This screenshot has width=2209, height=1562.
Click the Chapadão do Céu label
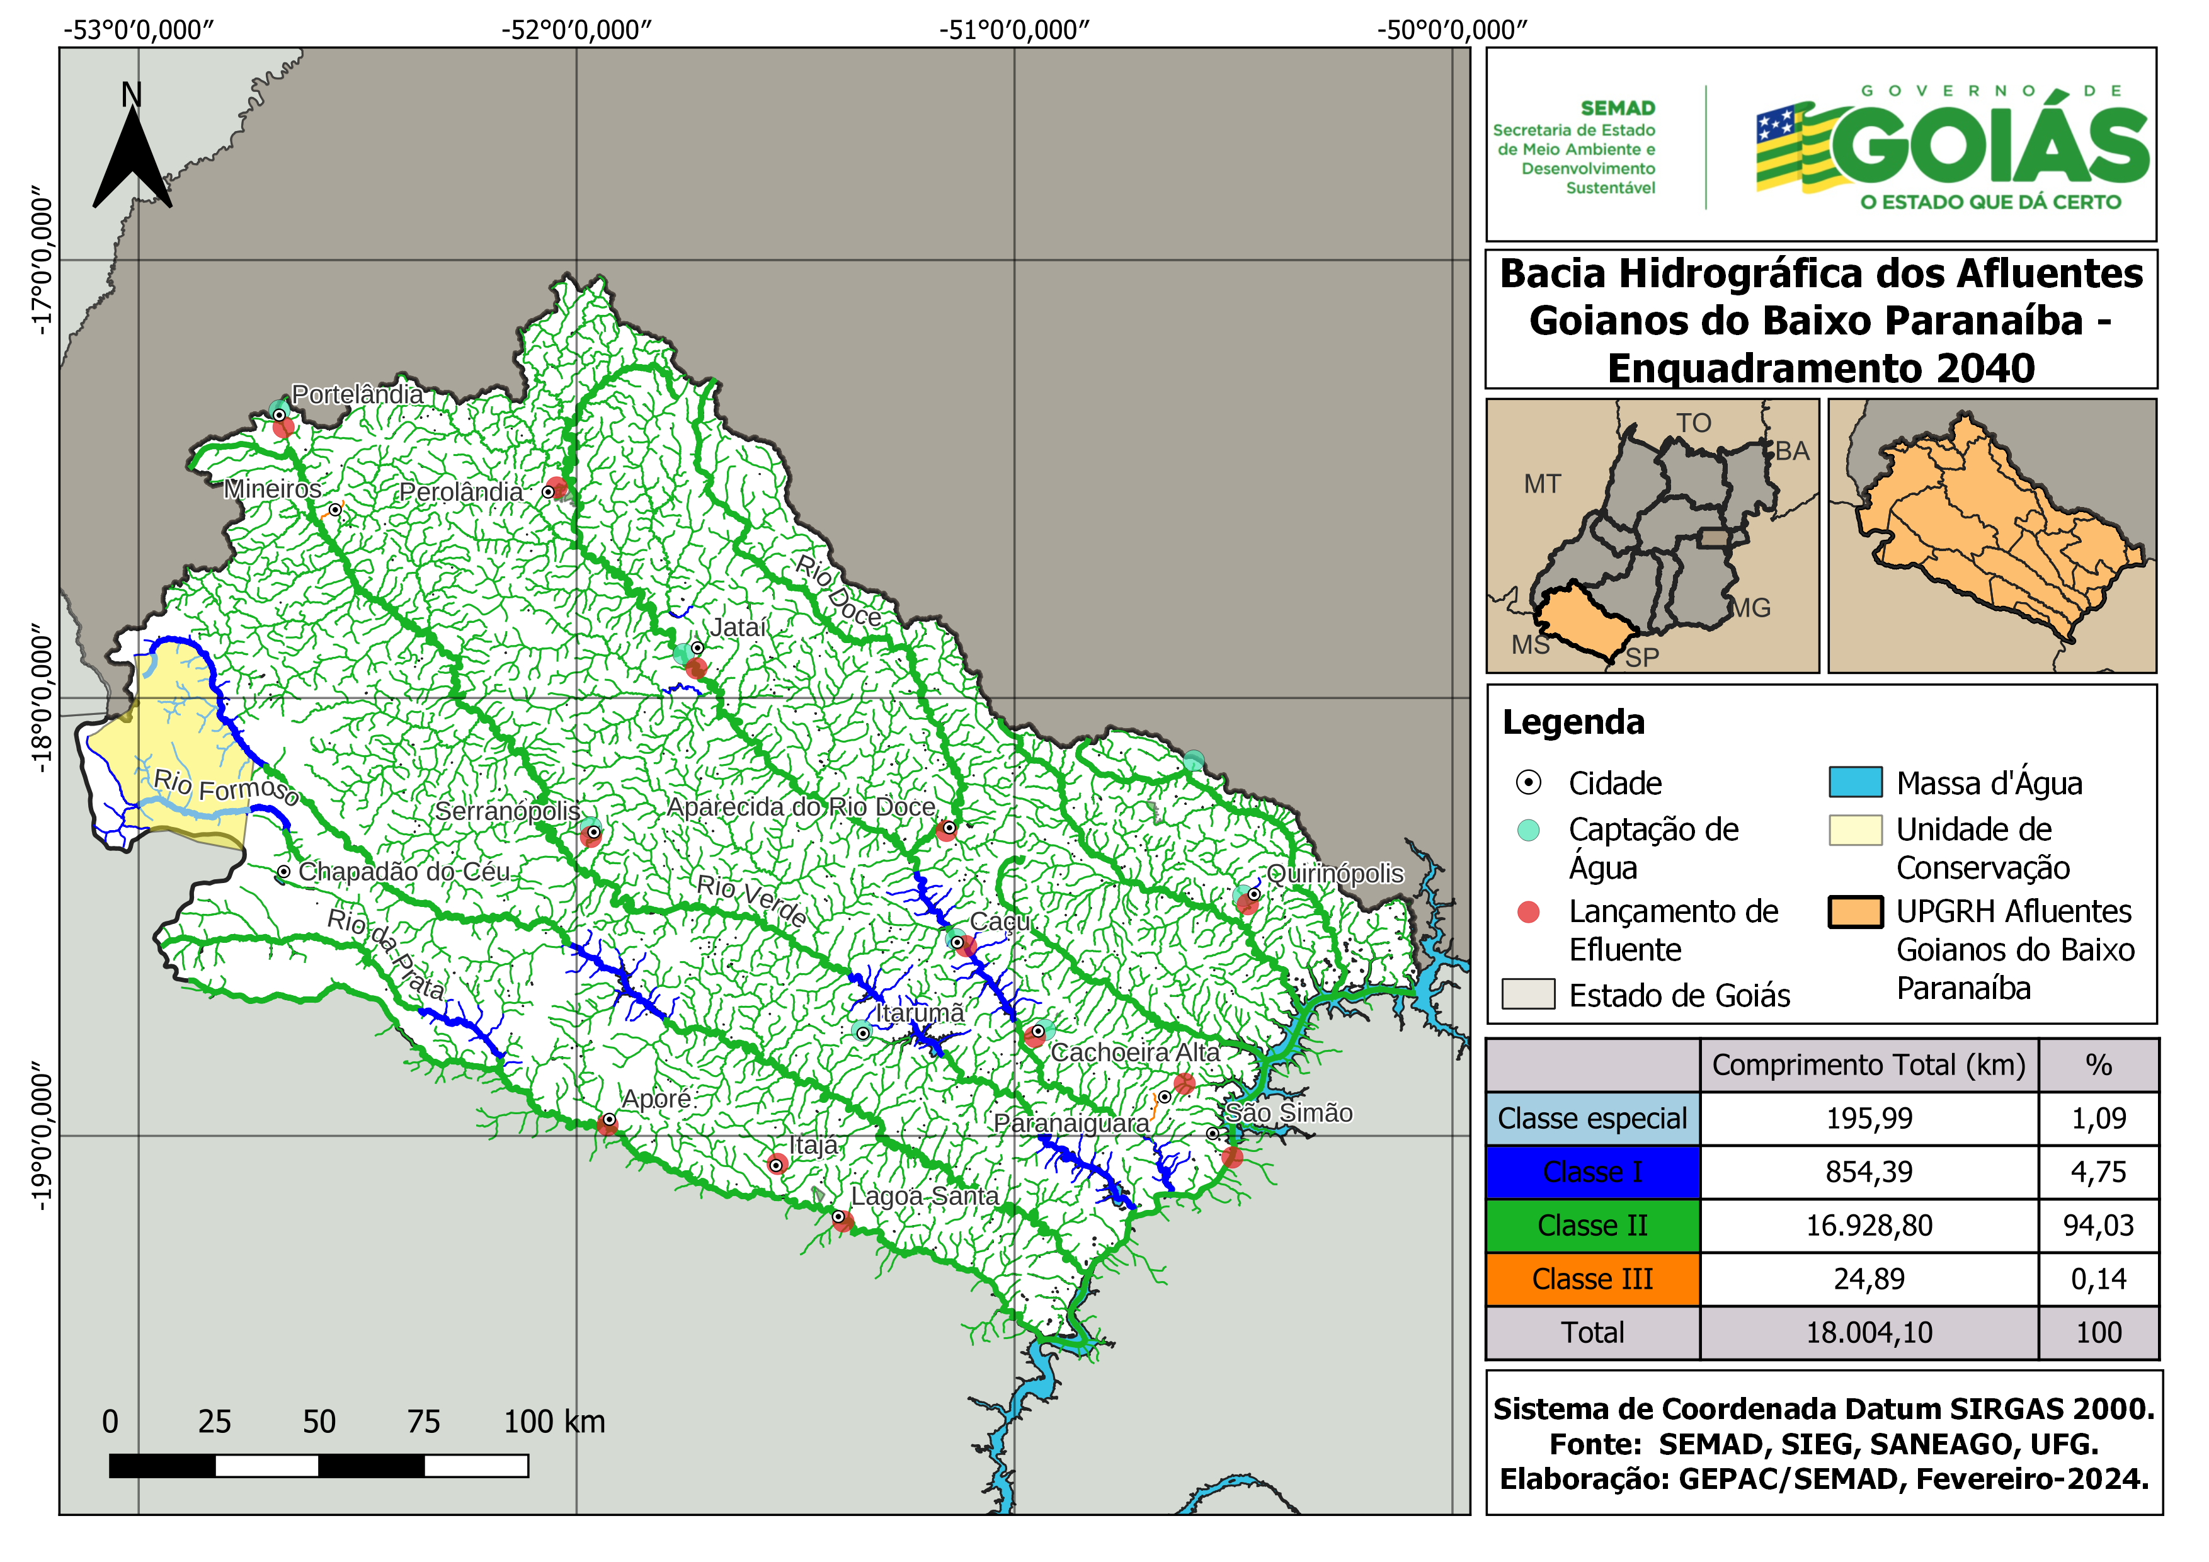tap(404, 872)
